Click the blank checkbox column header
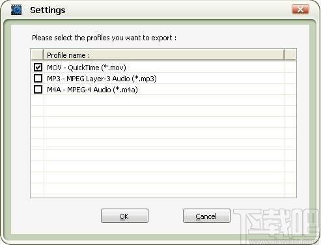 coord(37,55)
